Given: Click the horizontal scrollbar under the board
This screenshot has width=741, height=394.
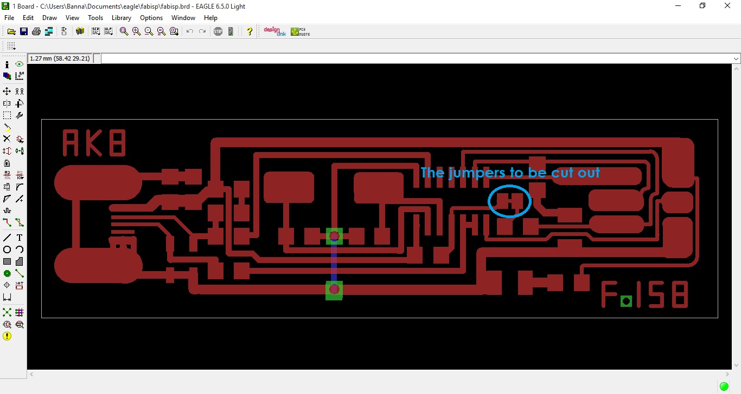Looking at the screenshot, I should click(x=379, y=374).
